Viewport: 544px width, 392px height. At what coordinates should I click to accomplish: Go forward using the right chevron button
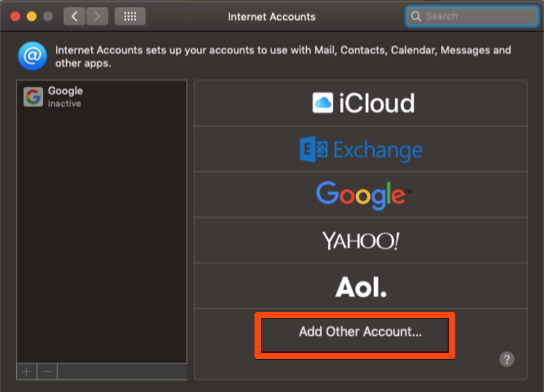(96, 17)
